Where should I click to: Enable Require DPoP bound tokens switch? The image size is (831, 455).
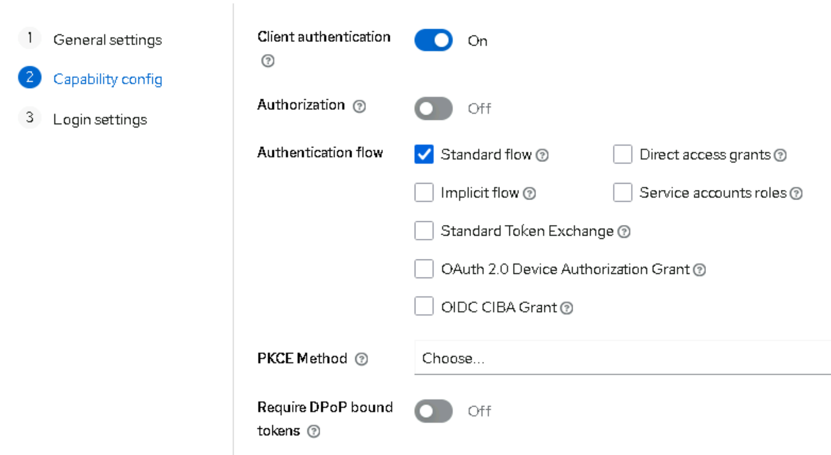(x=433, y=411)
